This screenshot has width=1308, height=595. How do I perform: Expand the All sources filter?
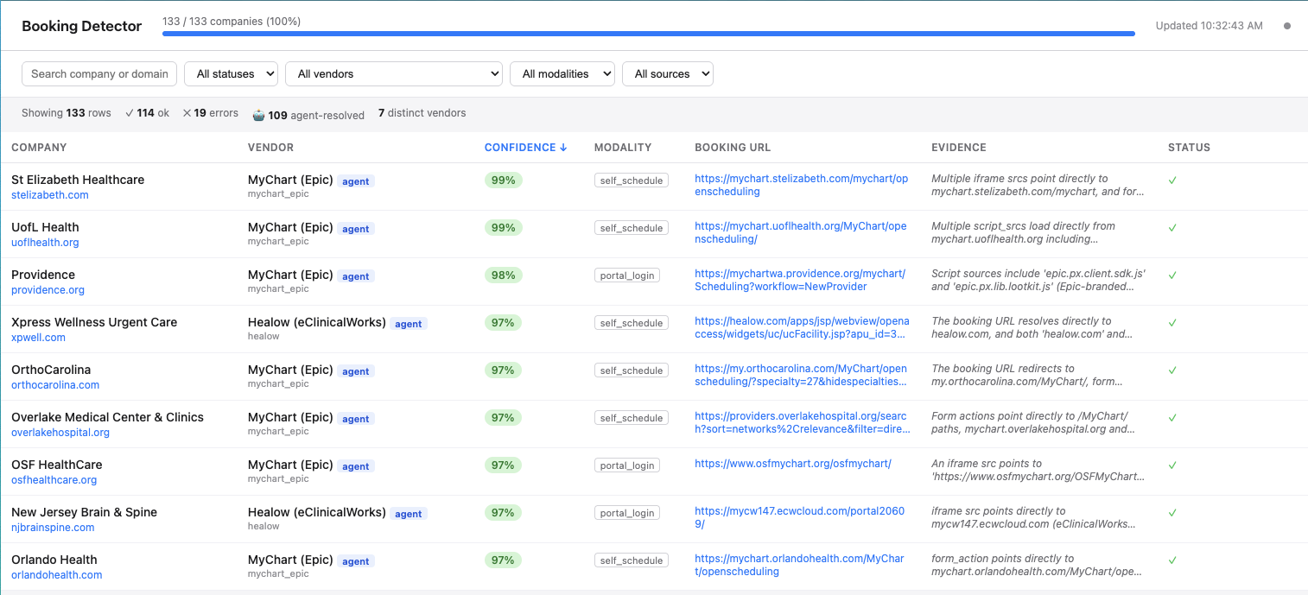(667, 74)
